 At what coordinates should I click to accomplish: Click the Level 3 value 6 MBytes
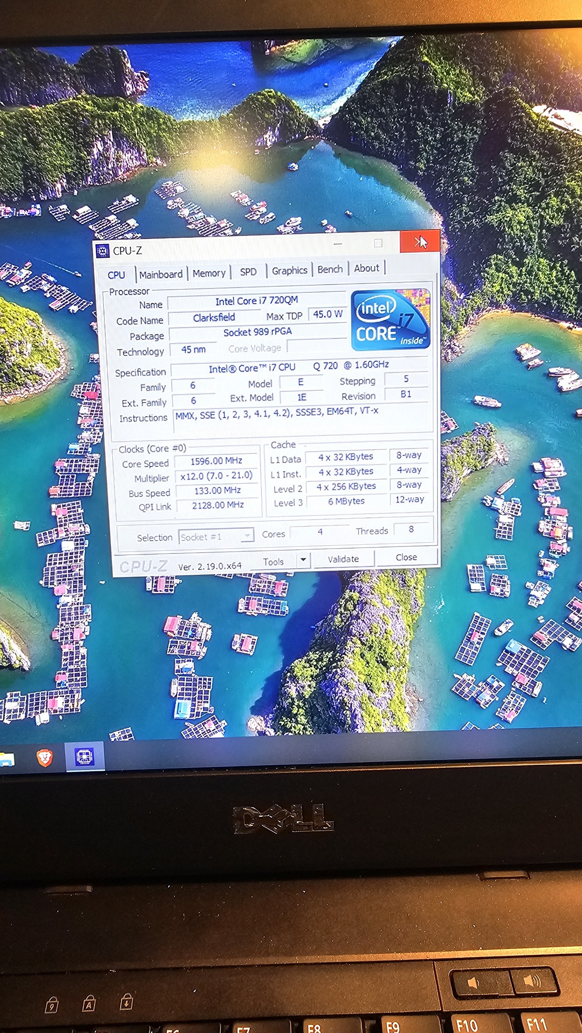tap(346, 501)
